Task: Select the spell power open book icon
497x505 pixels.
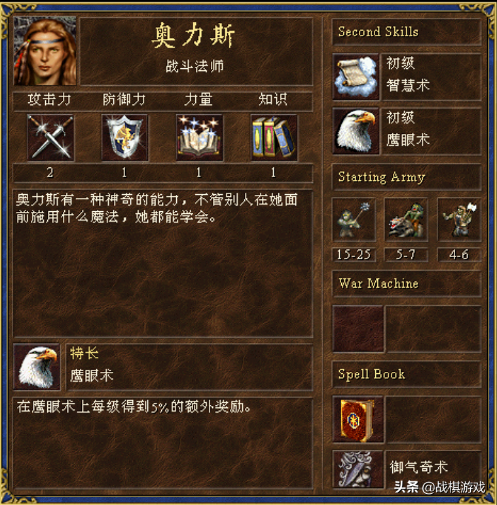Action: (199, 138)
